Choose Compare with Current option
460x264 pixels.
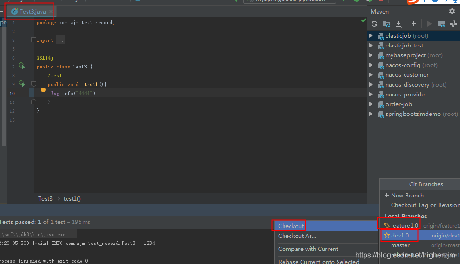326,249
